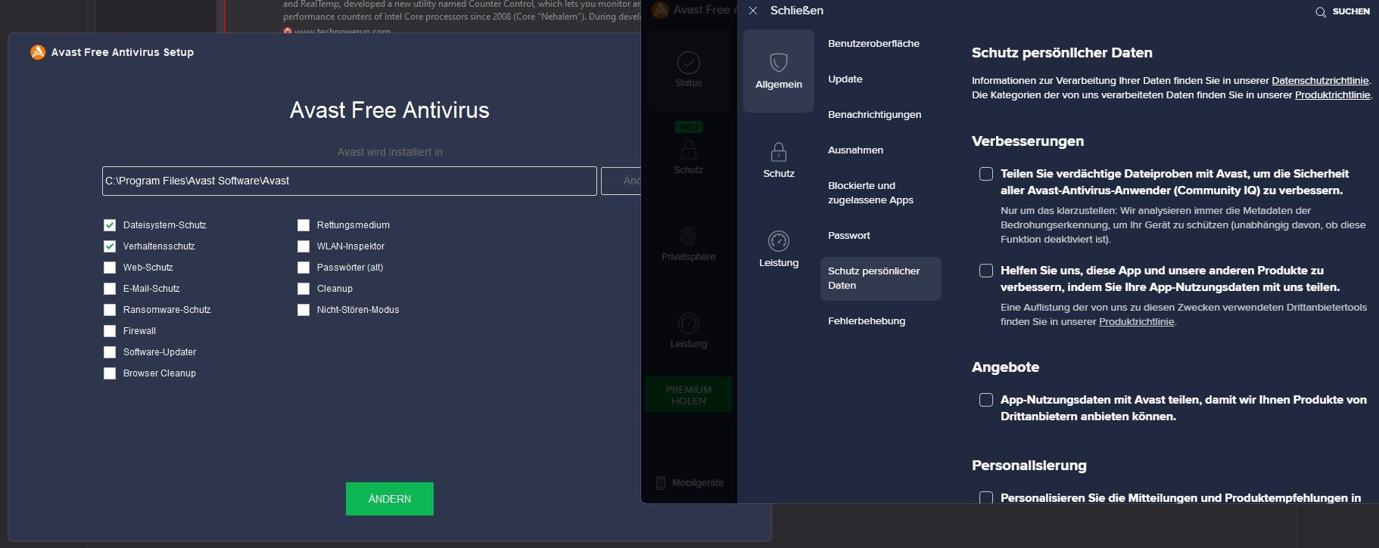Open Fehlerbehebung settings page
This screenshot has height=548, width=1379.
867,321
